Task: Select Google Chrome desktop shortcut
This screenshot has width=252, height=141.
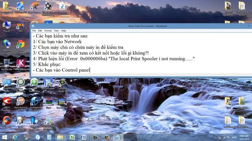Action: (x=20, y=47)
